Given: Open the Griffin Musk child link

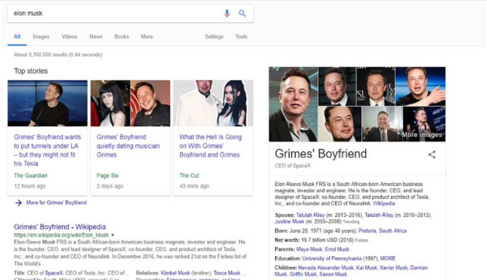Looking at the screenshot, I should coord(303,274).
